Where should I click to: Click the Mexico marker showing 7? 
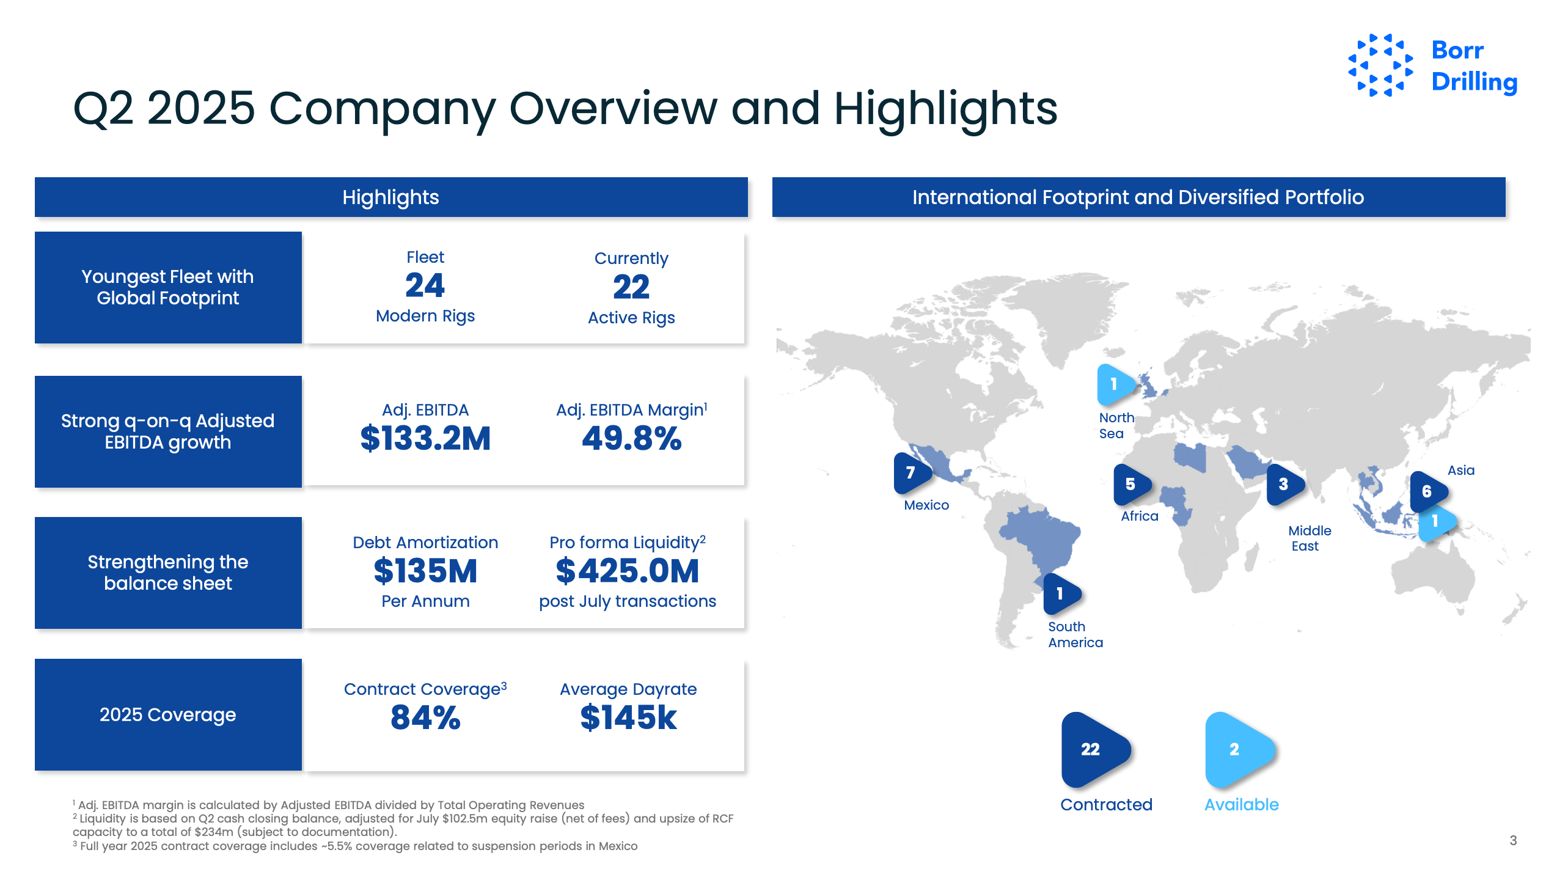(x=911, y=473)
